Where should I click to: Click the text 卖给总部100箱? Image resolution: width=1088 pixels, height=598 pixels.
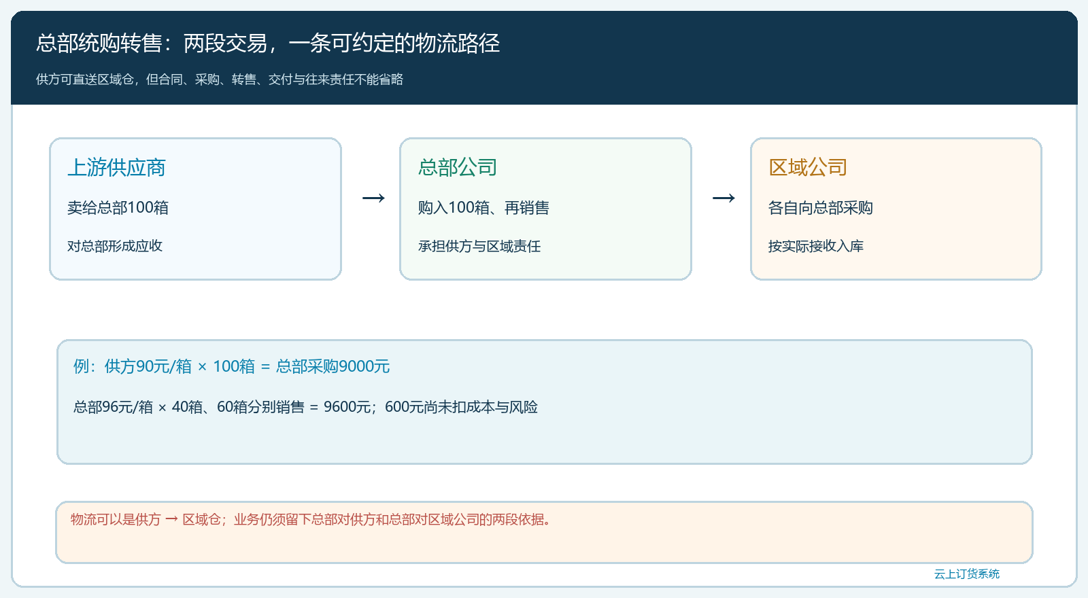118,207
